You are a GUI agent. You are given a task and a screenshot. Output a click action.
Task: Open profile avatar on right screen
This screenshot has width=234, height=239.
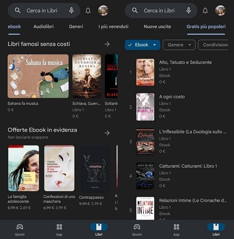tap(221, 10)
